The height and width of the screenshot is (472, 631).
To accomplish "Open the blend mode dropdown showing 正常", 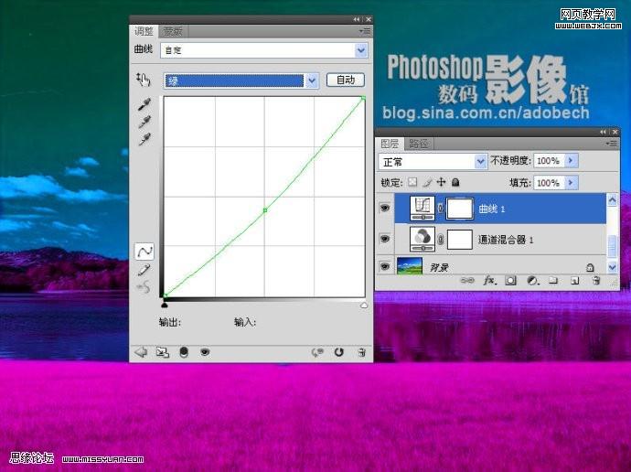I will pos(433,162).
